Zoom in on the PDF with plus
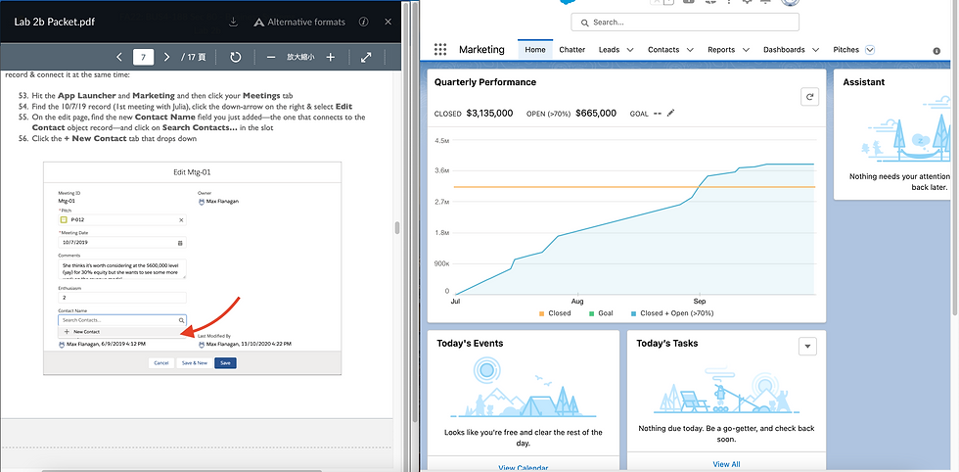The image size is (959, 472). click(x=331, y=57)
